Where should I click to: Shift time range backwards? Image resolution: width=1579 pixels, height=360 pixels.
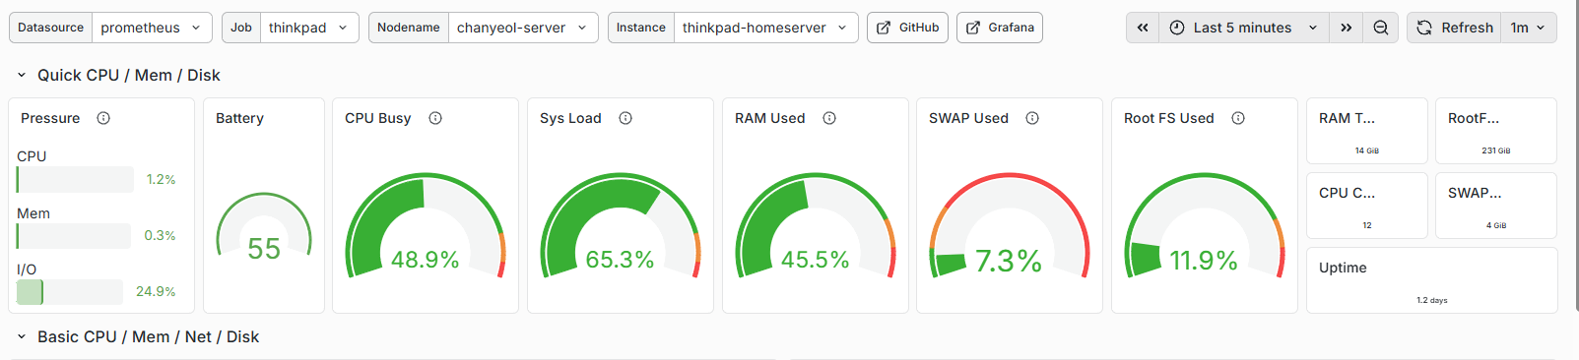(1143, 28)
